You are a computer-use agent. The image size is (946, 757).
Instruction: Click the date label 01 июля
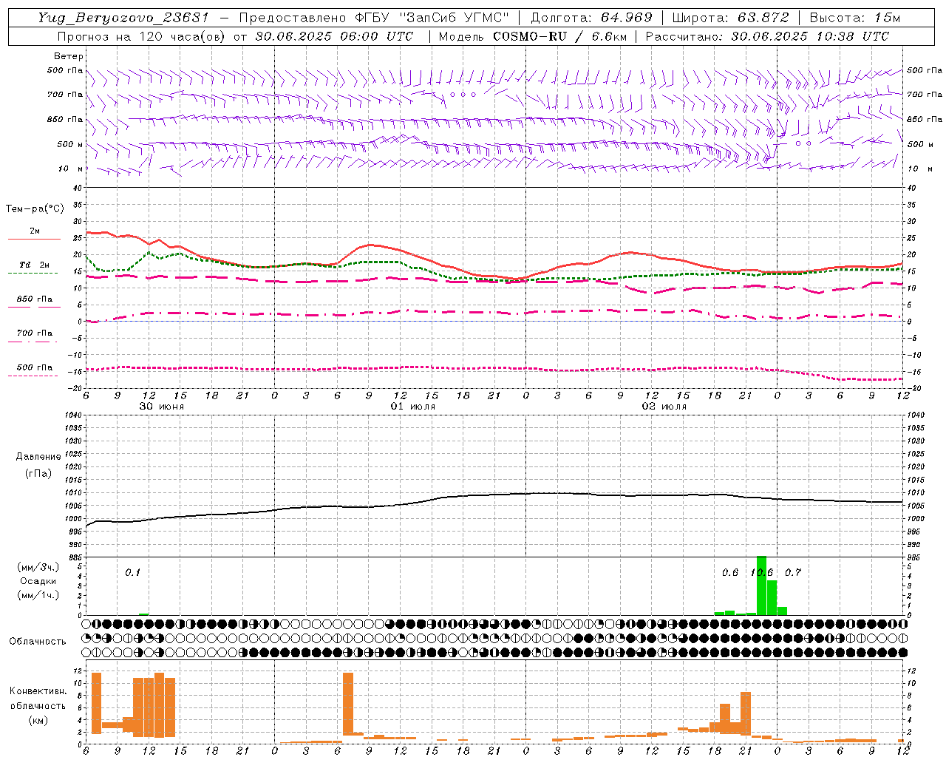coord(413,407)
